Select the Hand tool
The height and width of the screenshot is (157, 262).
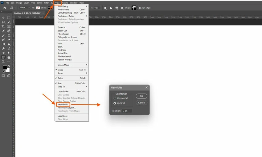pyautogui.click(x=9, y=57)
